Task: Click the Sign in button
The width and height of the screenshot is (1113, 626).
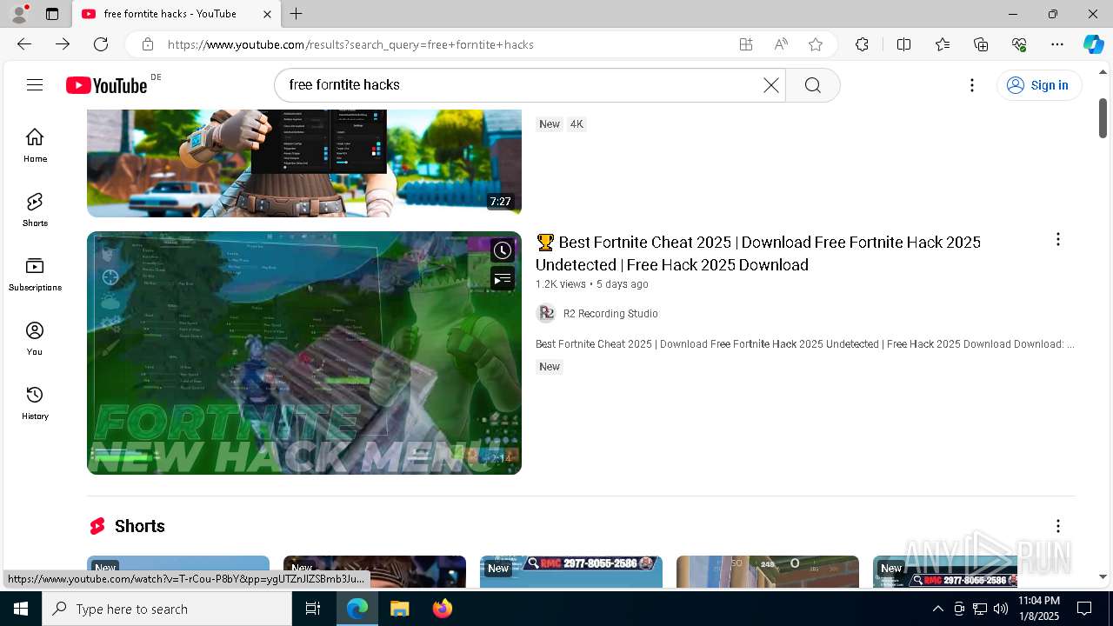Action: click(1038, 84)
